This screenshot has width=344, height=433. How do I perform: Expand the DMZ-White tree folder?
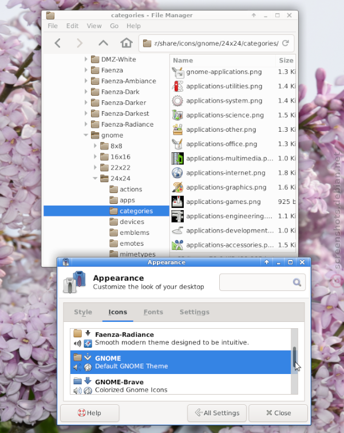click(86, 60)
